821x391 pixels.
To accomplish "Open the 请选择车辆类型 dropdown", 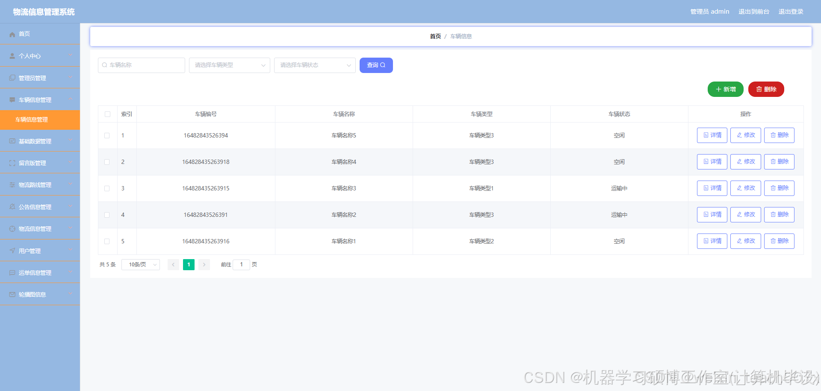I will [x=229, y=65].
